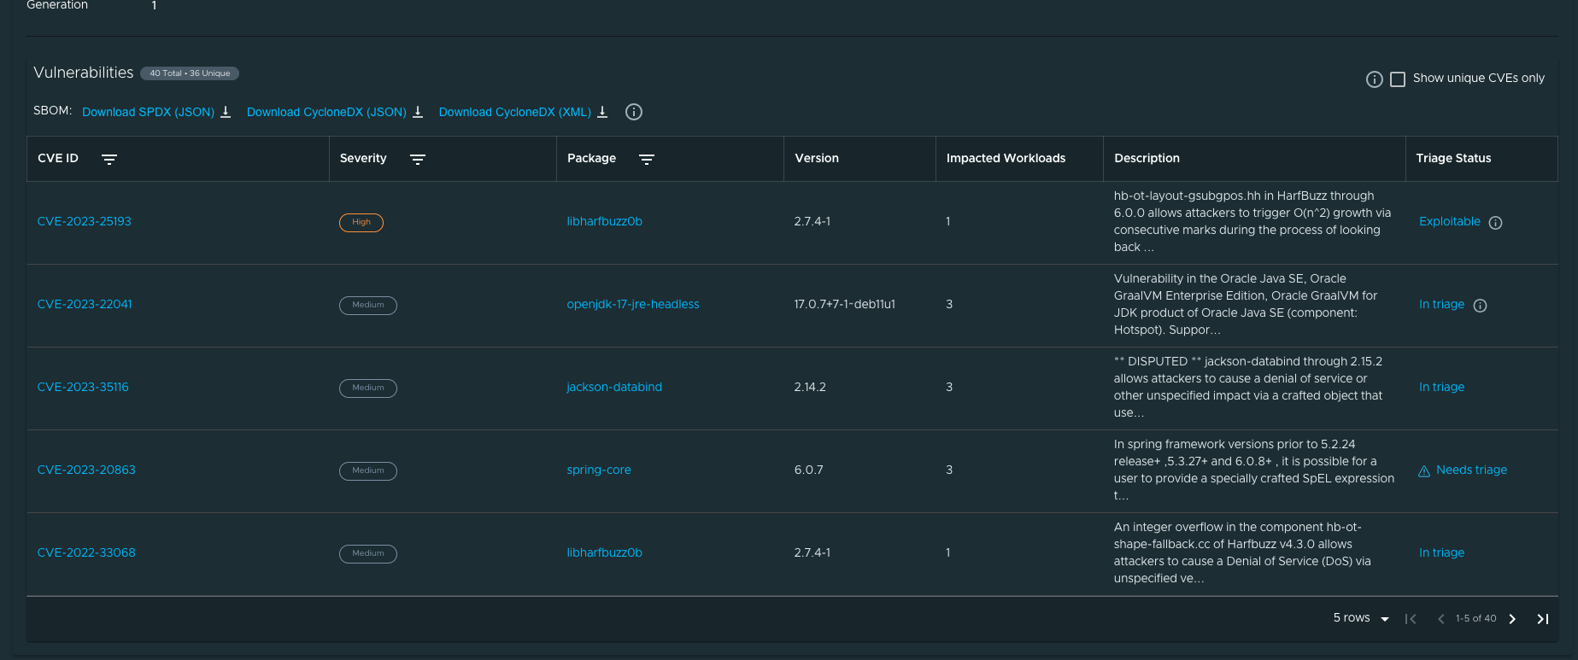Click the HarfBuzz O(n^2) growth description
Image resolution: width=1578 pixels, height=660 pixels.
[1252, 221]
